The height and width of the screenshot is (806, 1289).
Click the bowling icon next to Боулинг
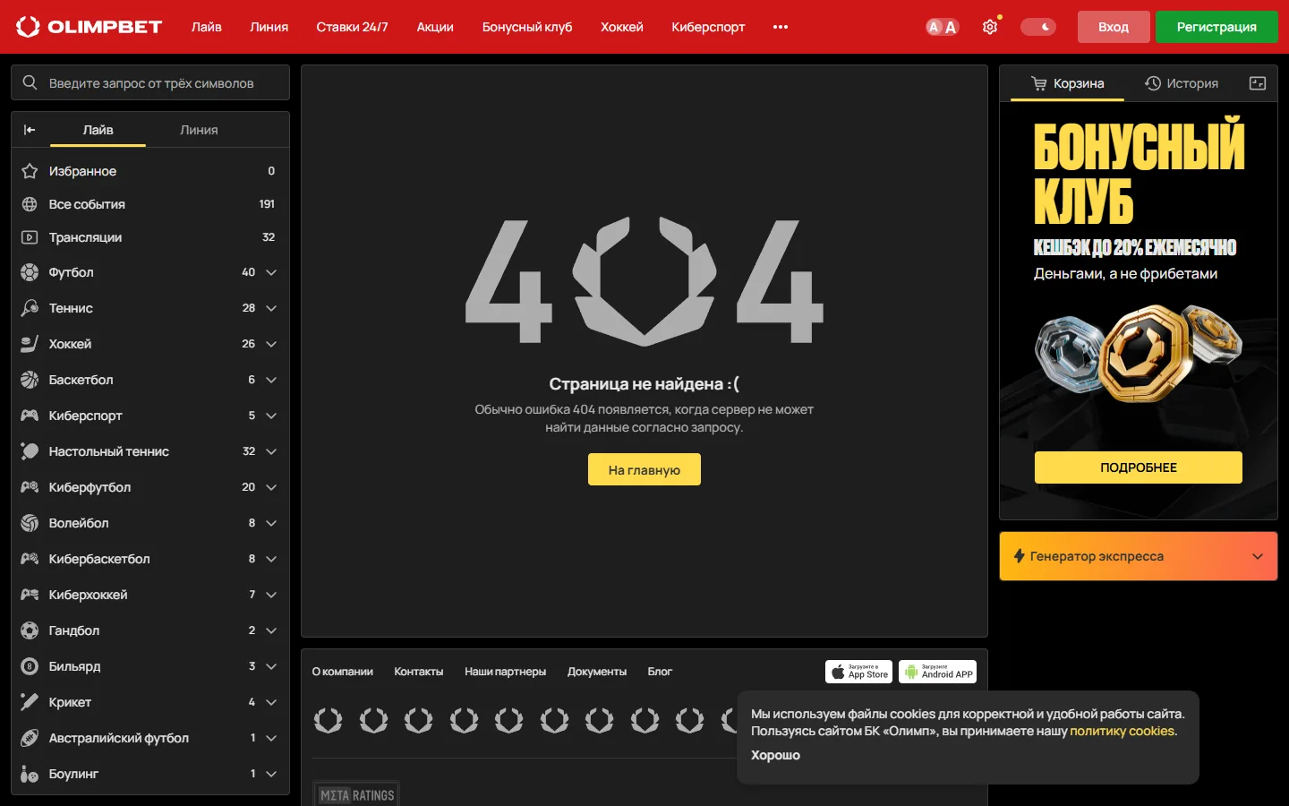(30, 774)
